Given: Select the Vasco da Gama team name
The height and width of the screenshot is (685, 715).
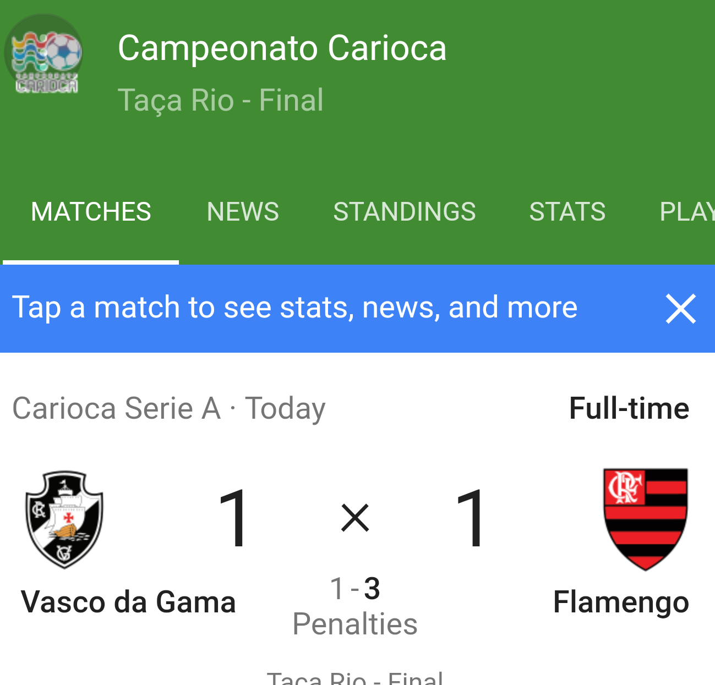Looking at the screenshot, I should pyautogui.click(x=128, y=602).
